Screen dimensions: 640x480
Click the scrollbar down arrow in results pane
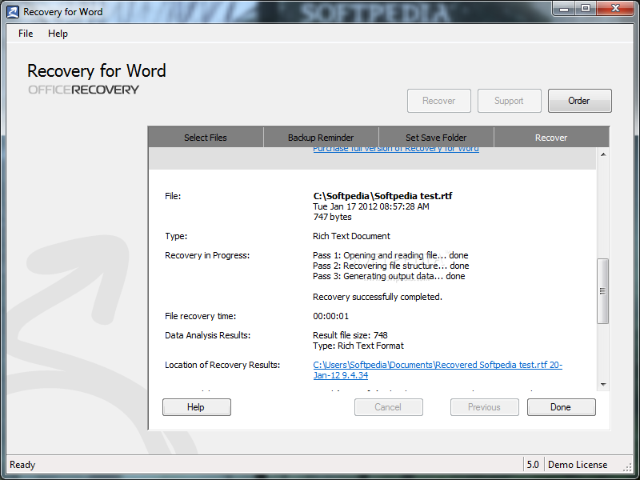[603, 385]
